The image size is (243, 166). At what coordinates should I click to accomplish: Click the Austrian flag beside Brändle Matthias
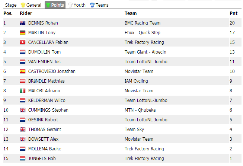[x=22, y=81]
